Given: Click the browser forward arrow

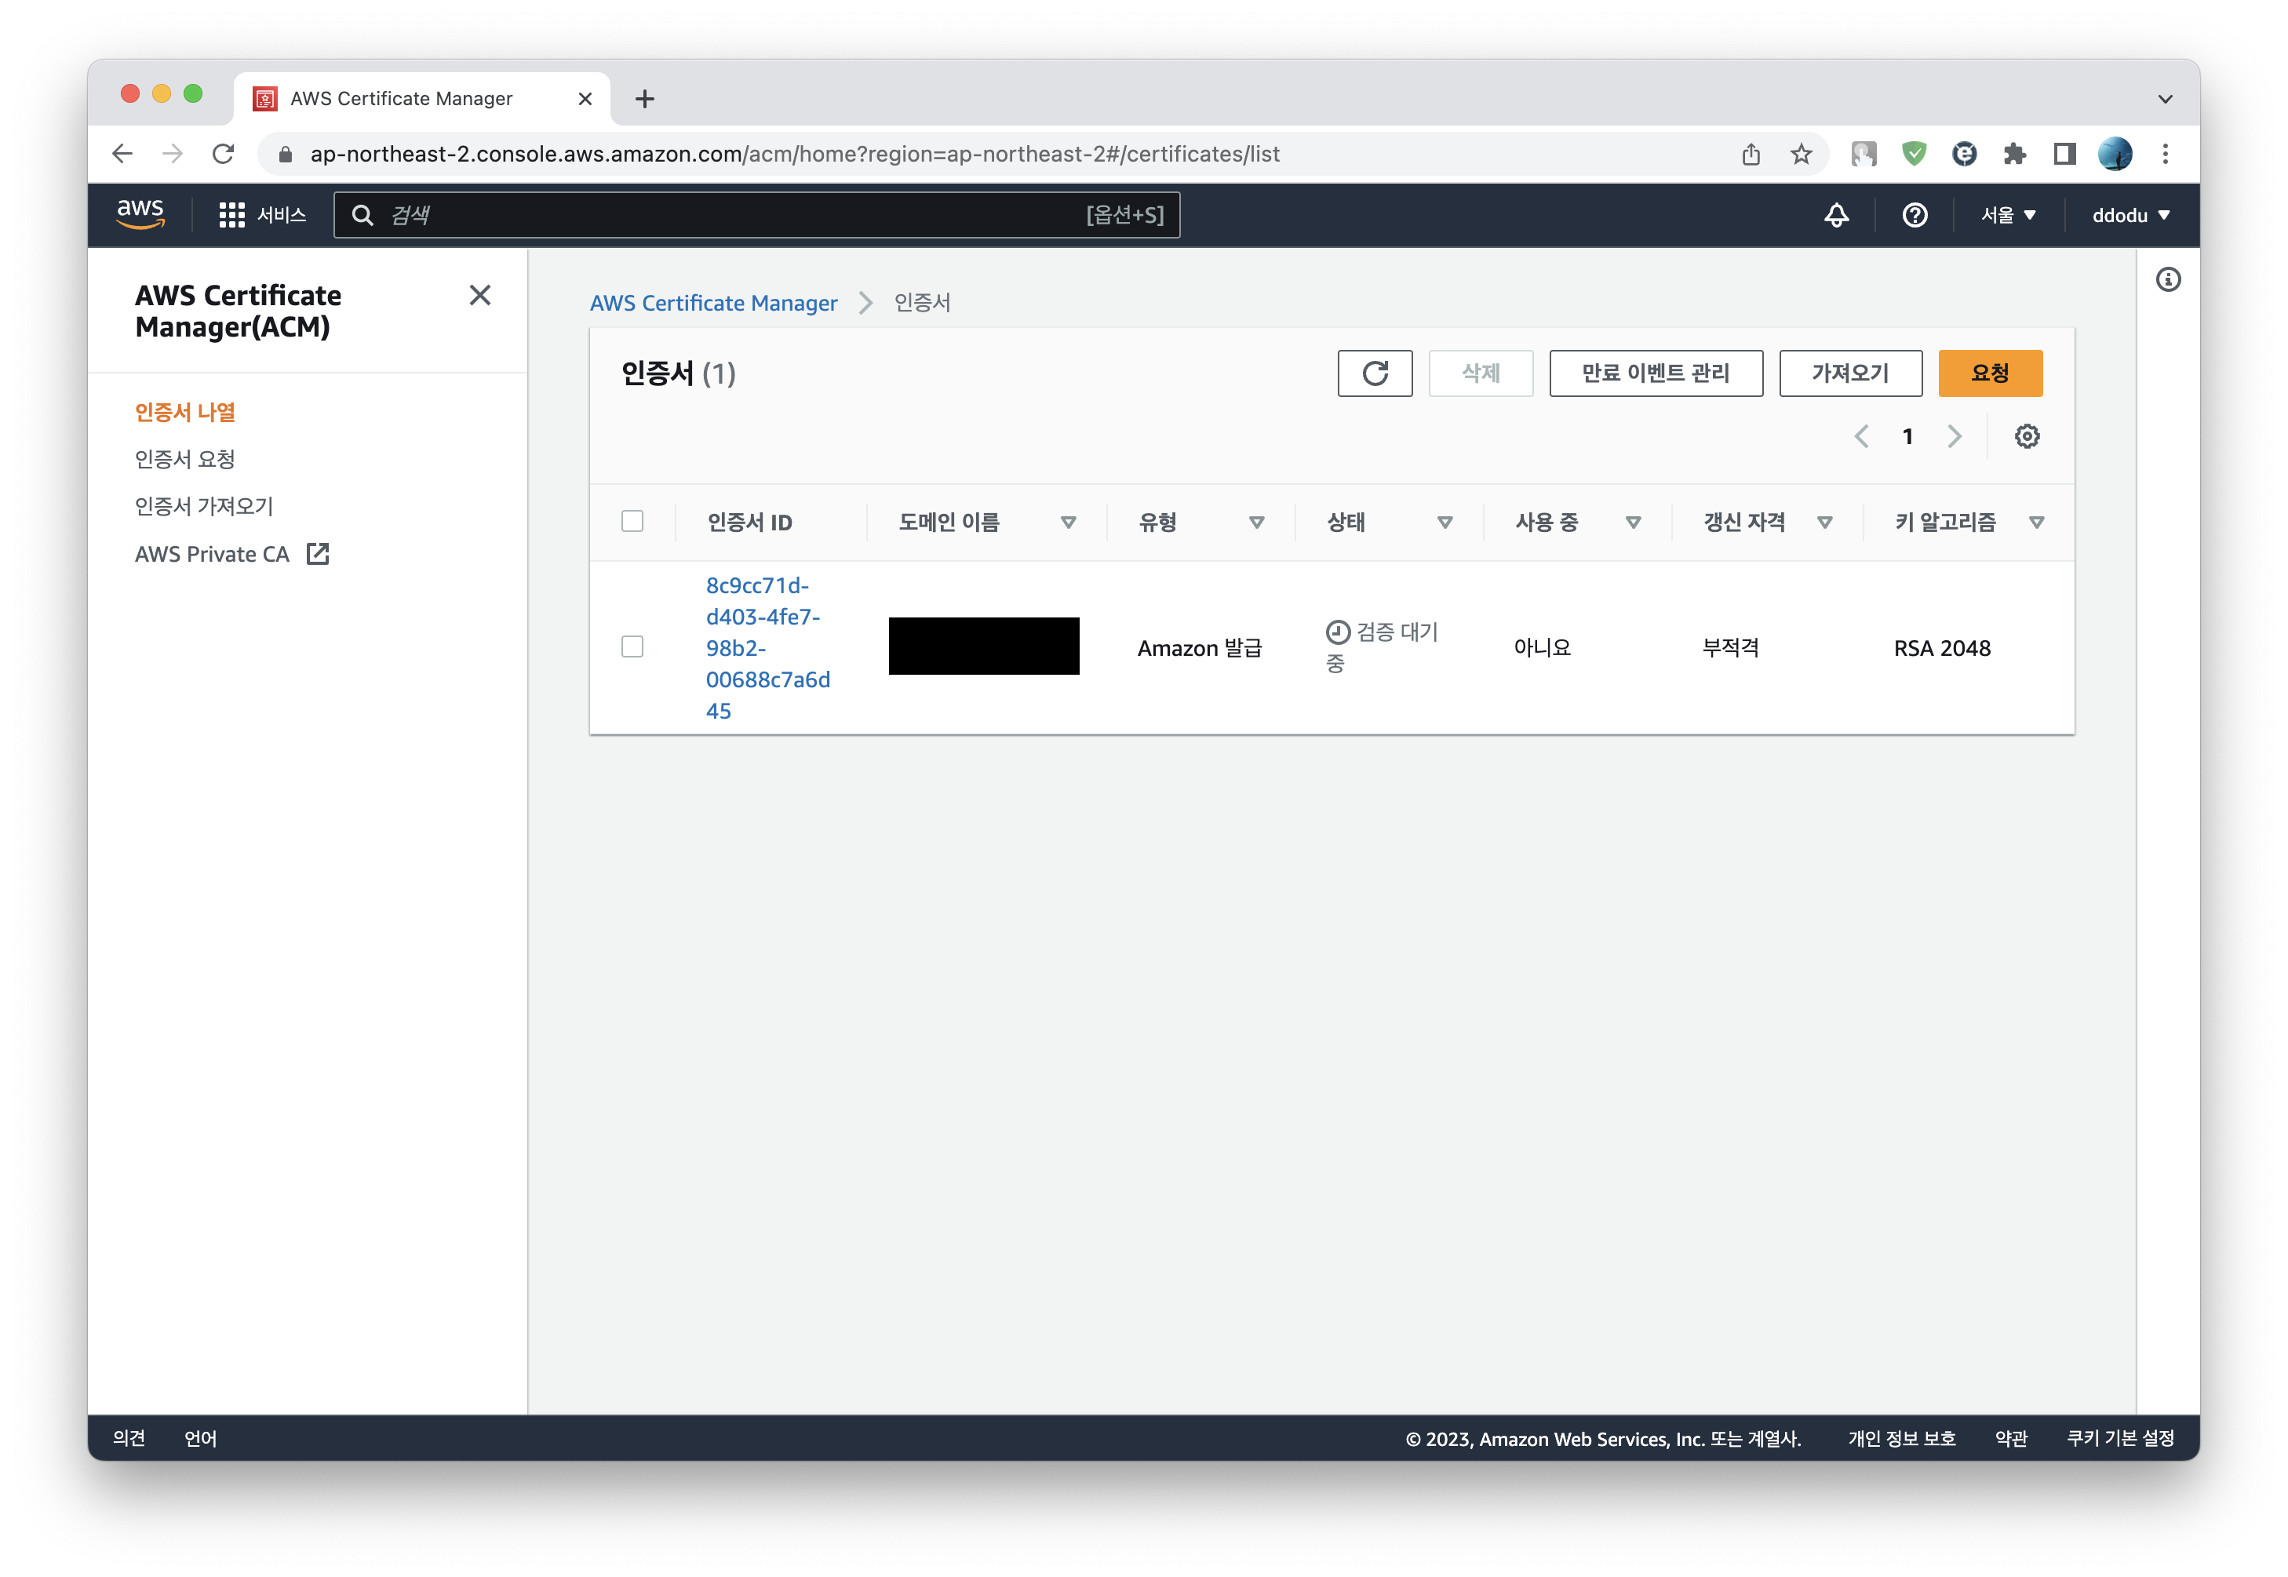Looking at the screenshot, I should click(173, 154).
